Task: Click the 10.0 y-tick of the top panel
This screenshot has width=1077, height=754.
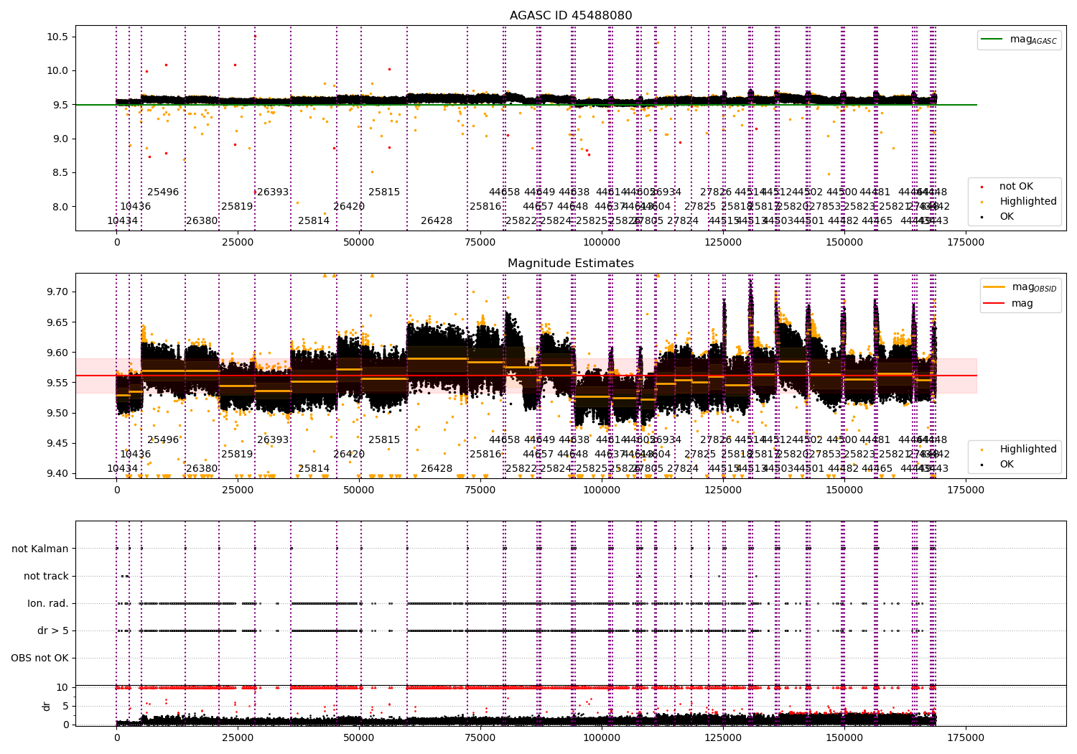Action: point(58,70)
